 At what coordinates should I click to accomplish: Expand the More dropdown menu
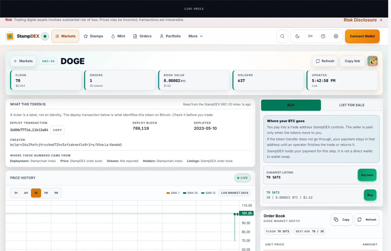[195, 36]
